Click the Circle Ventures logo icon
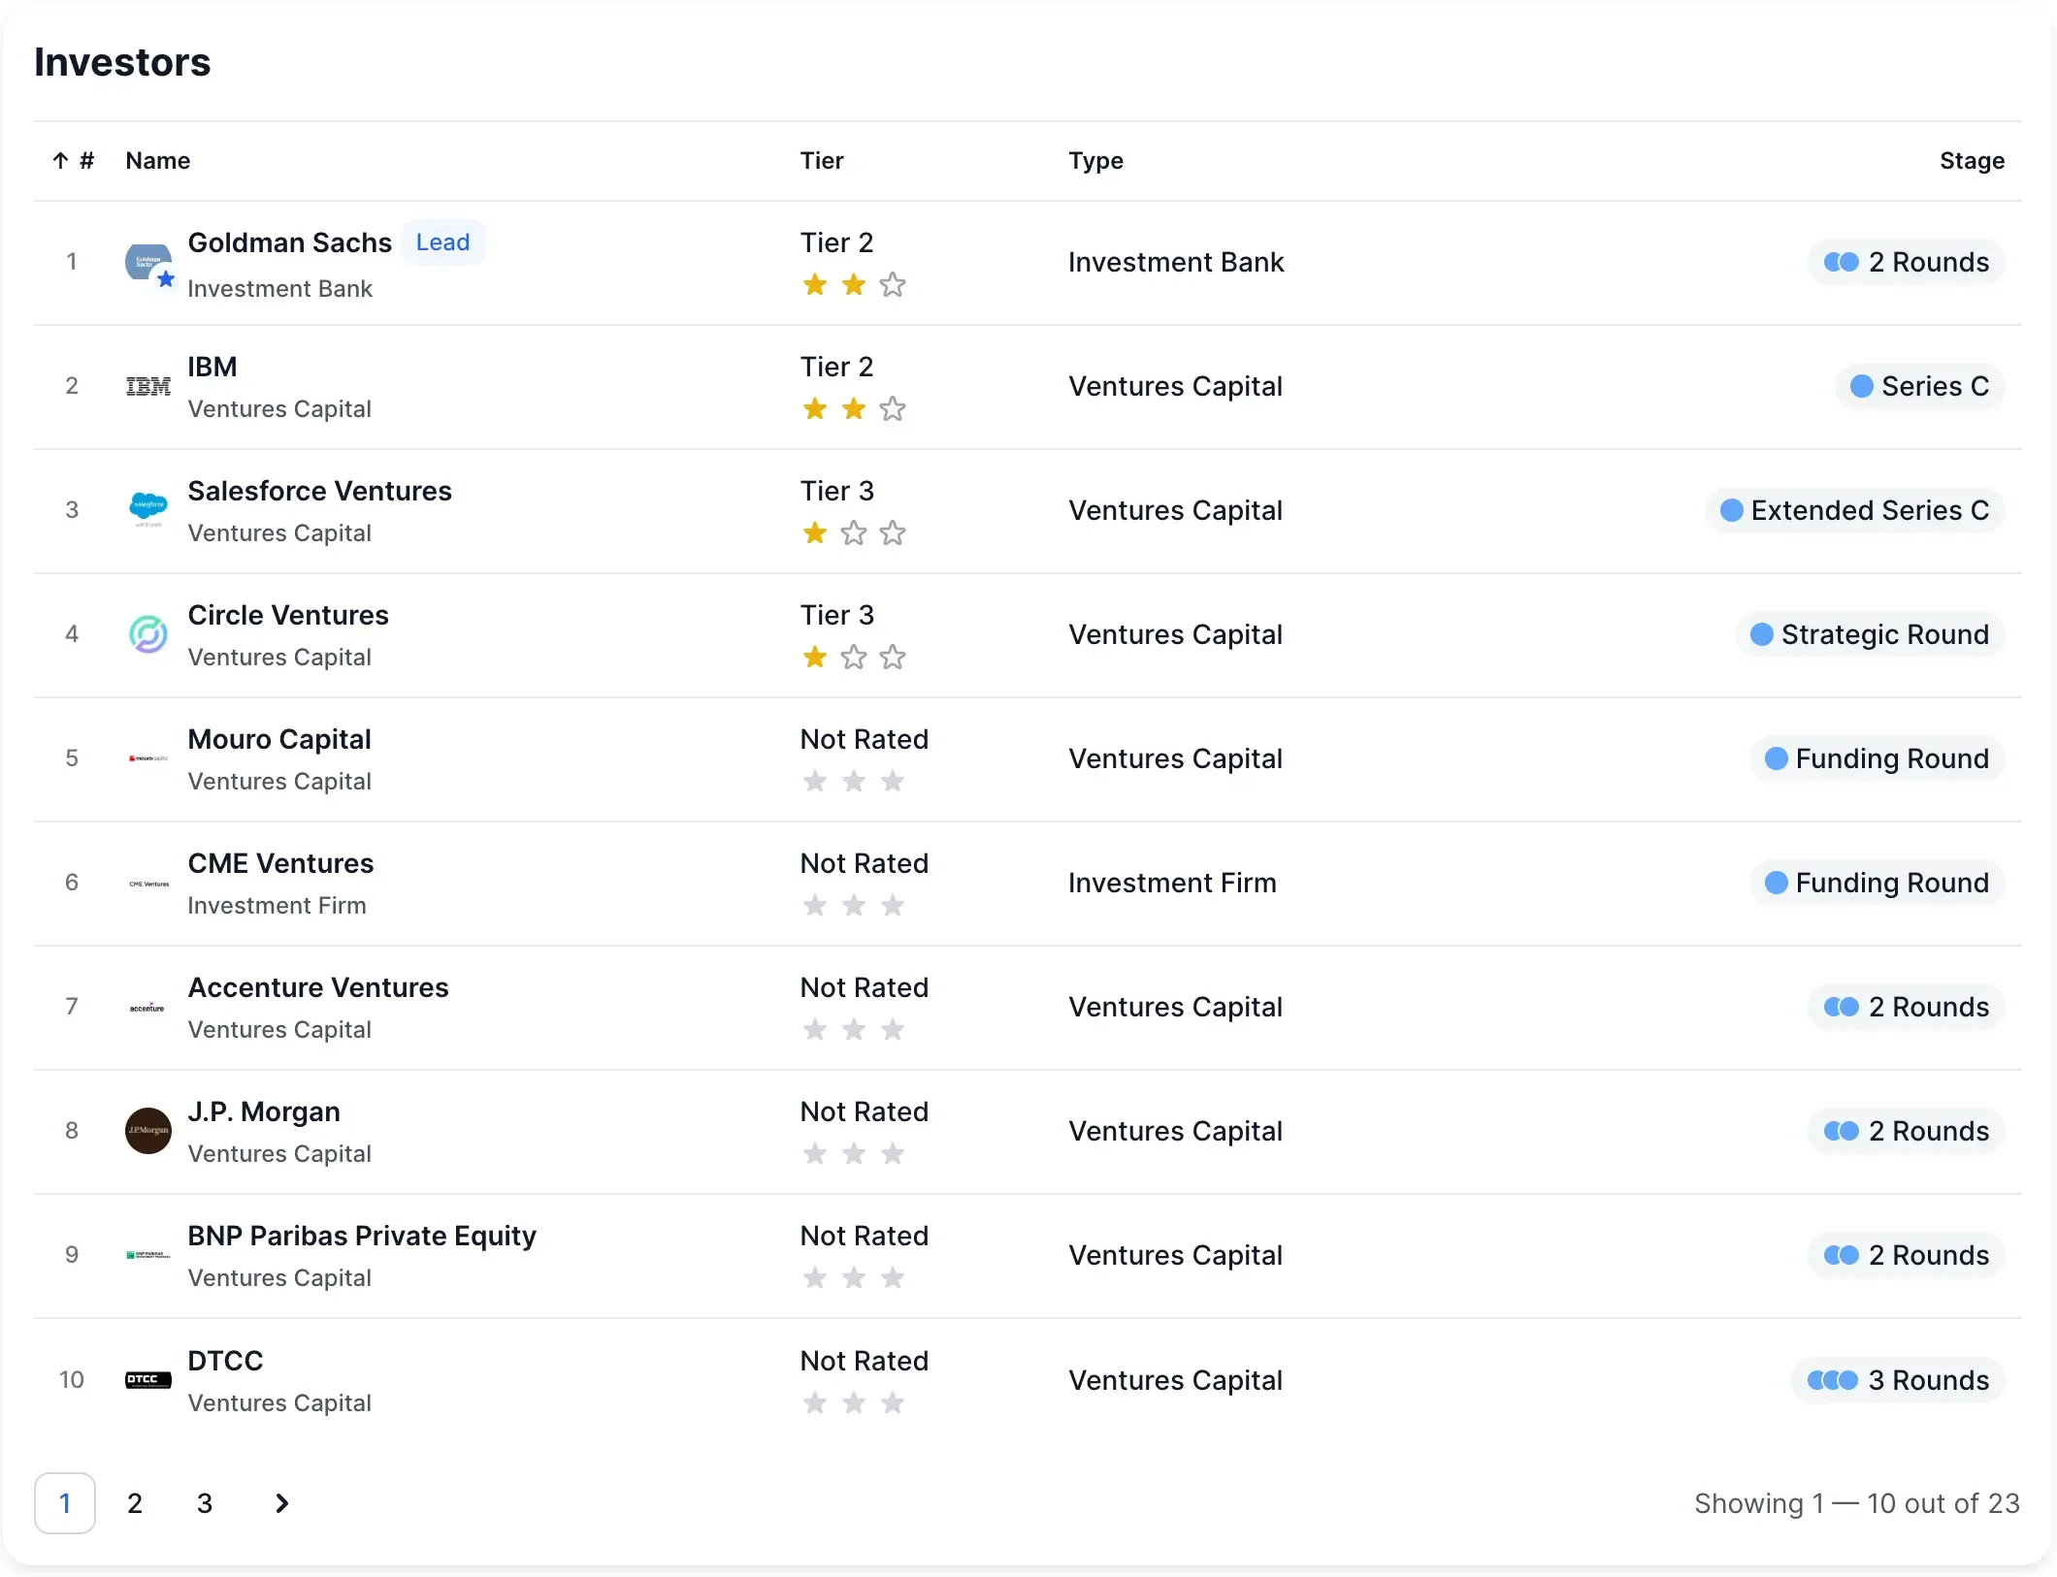Image resolution: width=2057 pixels, height=1577 pixels. [148, 634]
